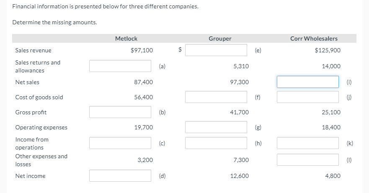The width and height of the screenshot is (369, 193).
Task: Click Metlock's Sales returns and allowances input (a)
Action: click(x=120, y=66)
